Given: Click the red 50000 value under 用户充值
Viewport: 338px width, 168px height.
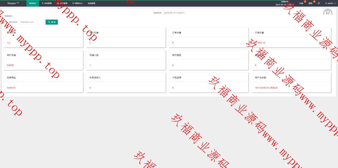Looking at the screenshot, I should point(10,65).
